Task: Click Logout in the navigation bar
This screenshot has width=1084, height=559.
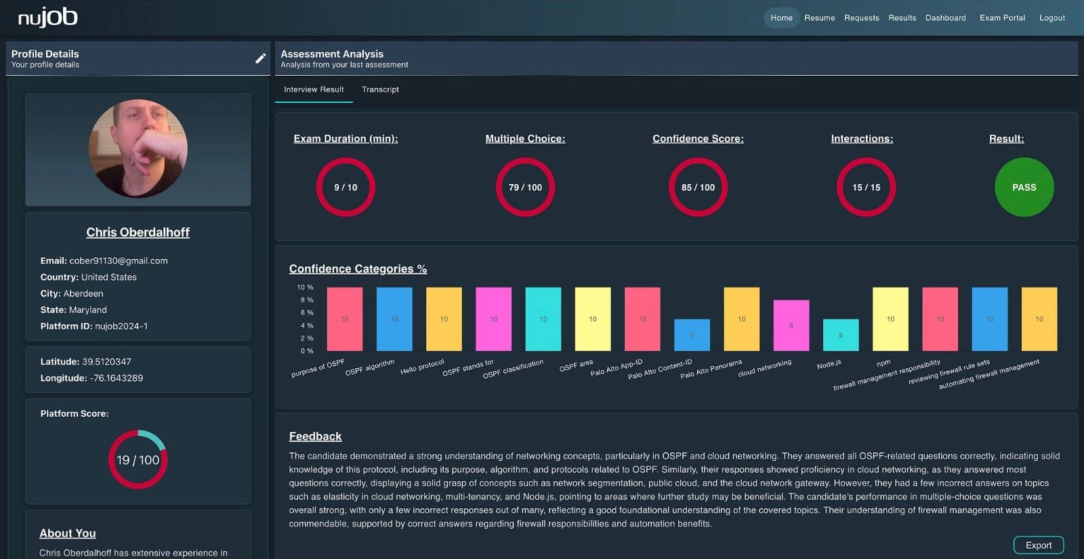Action: tap(1051, 18)
